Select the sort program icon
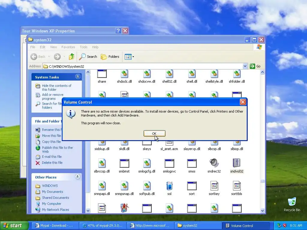Image resolution: width=307 pixels, height=230 pixels. [x=192, y=186]
